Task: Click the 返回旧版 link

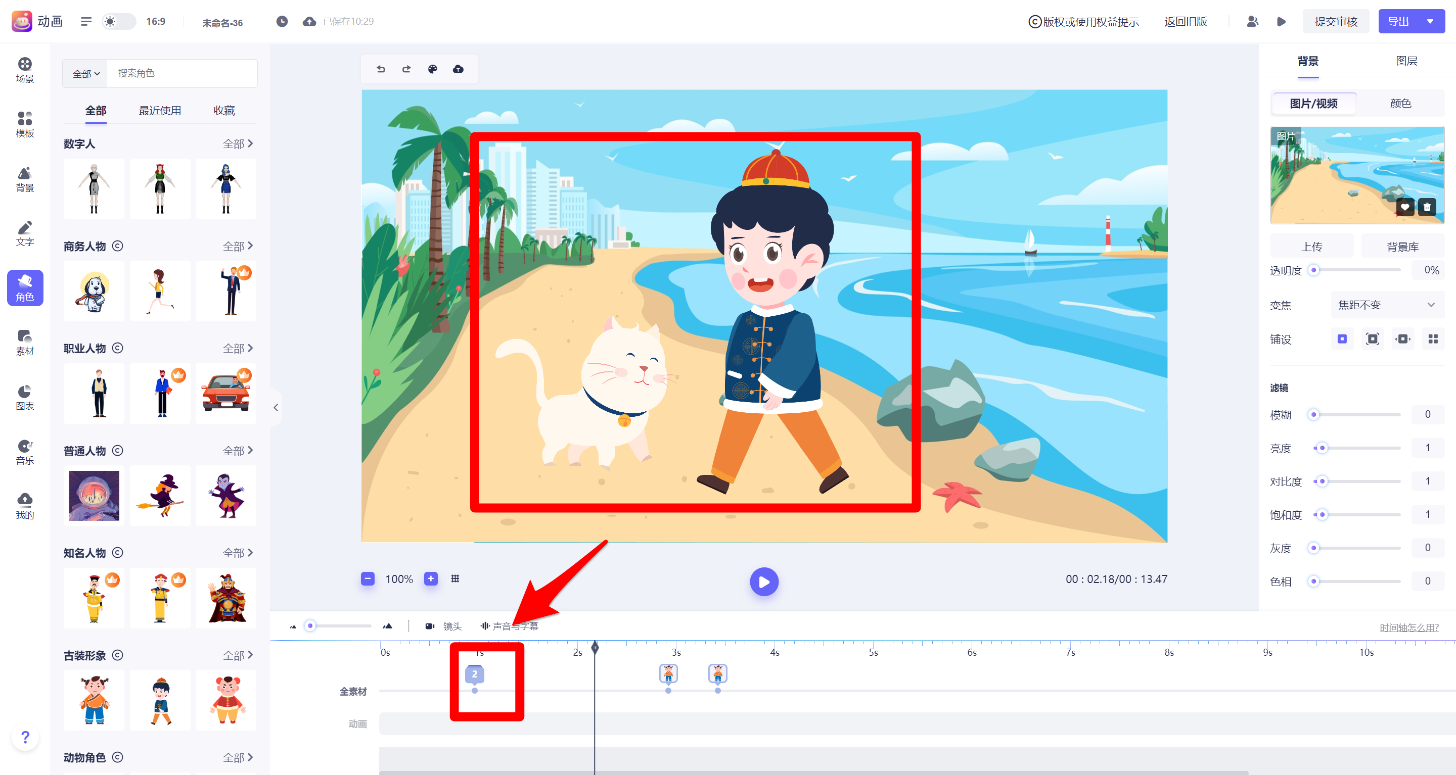Action: [x=1185, y=21]
